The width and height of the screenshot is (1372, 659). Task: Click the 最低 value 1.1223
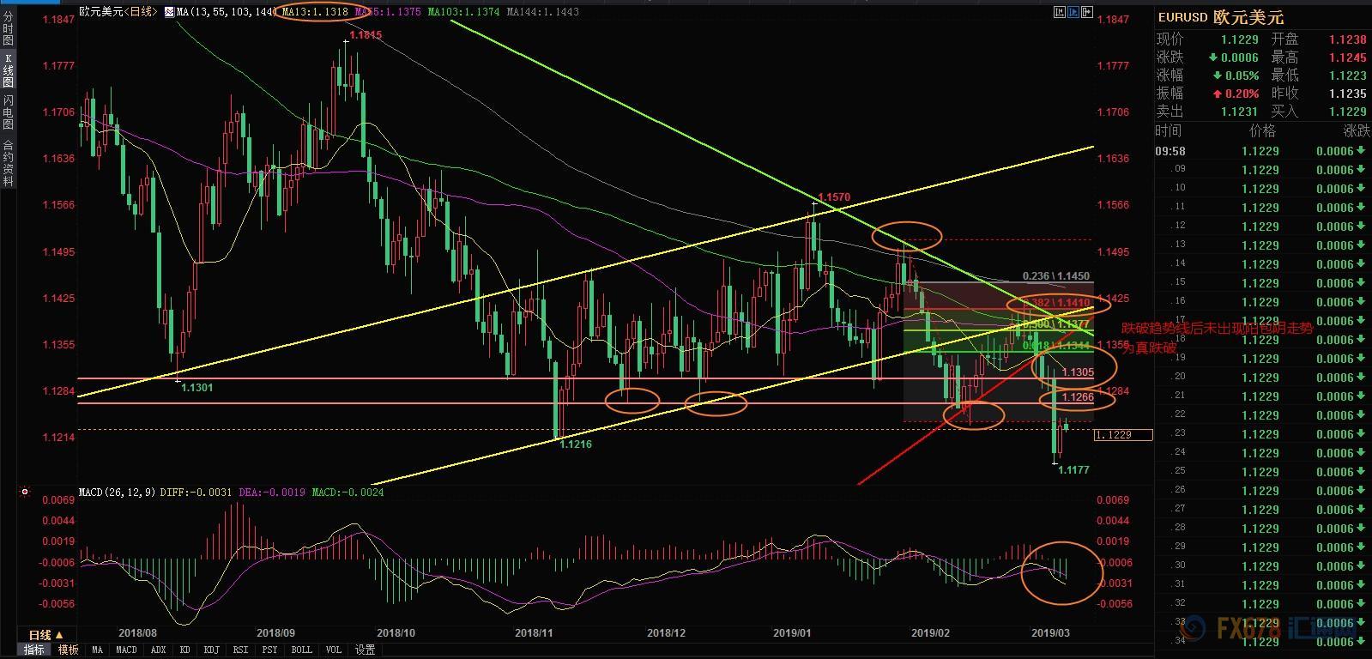pyautogui.click(x=1347, y=76)
